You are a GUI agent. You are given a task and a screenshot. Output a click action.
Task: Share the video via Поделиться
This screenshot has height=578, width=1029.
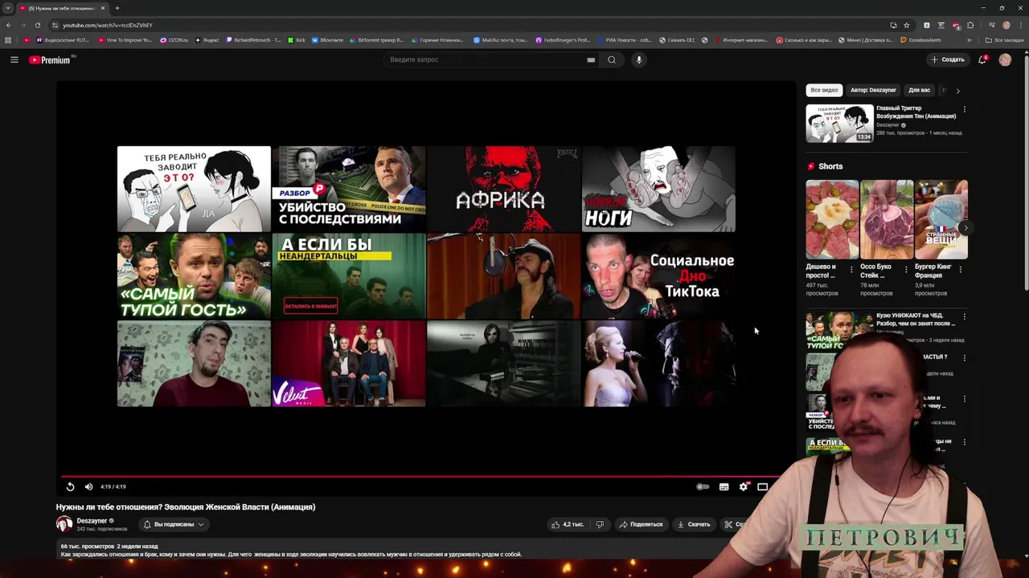pyautogui.click(x=641, y=524)
